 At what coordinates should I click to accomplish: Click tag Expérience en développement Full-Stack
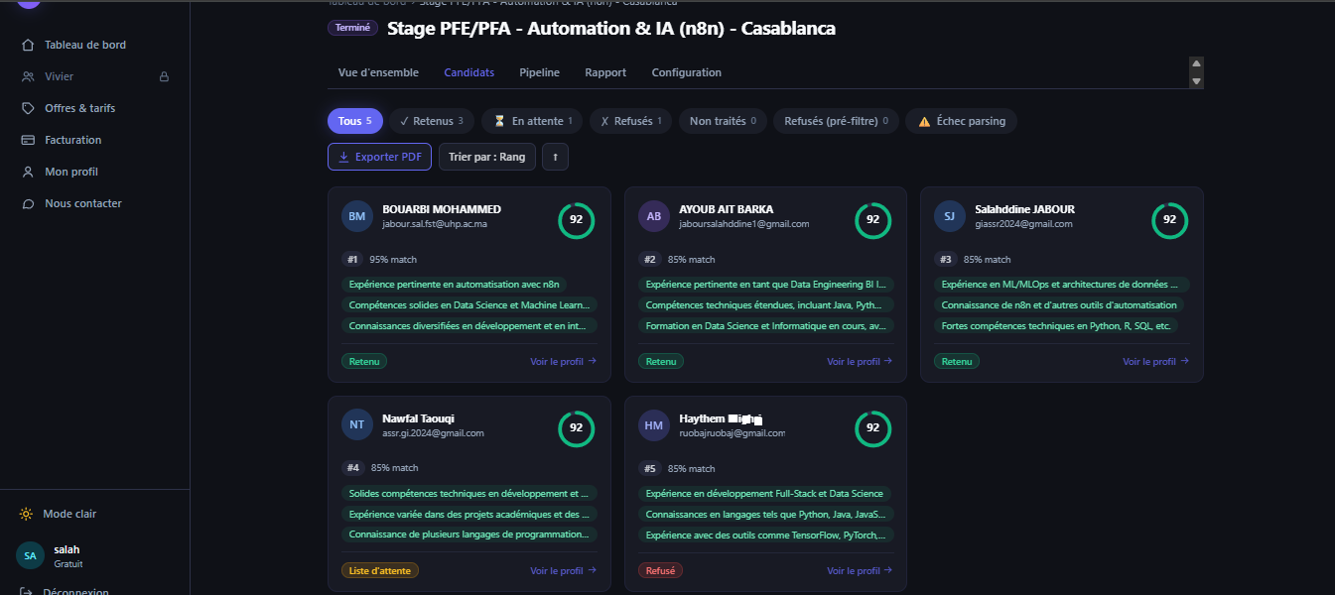point(764,493)
